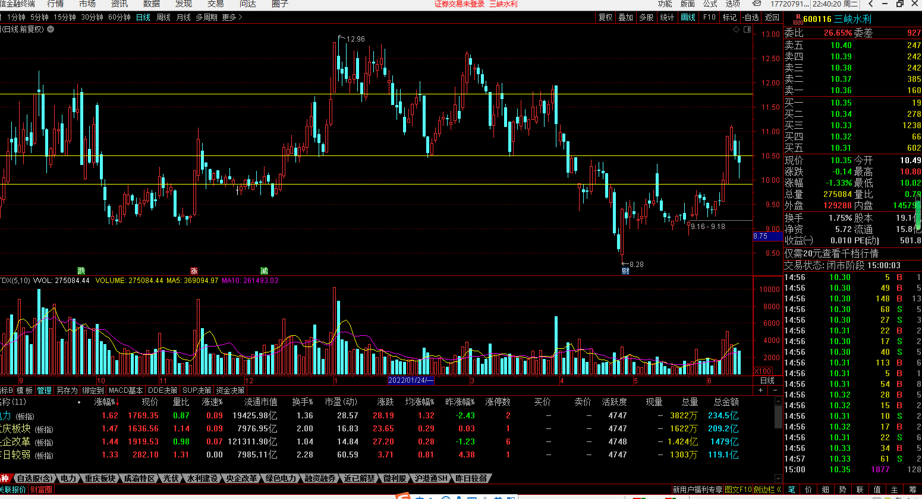This screenshot has width=922, height=499.
Task: Toggle the side panel layout icon above chart
Action: 747,29
